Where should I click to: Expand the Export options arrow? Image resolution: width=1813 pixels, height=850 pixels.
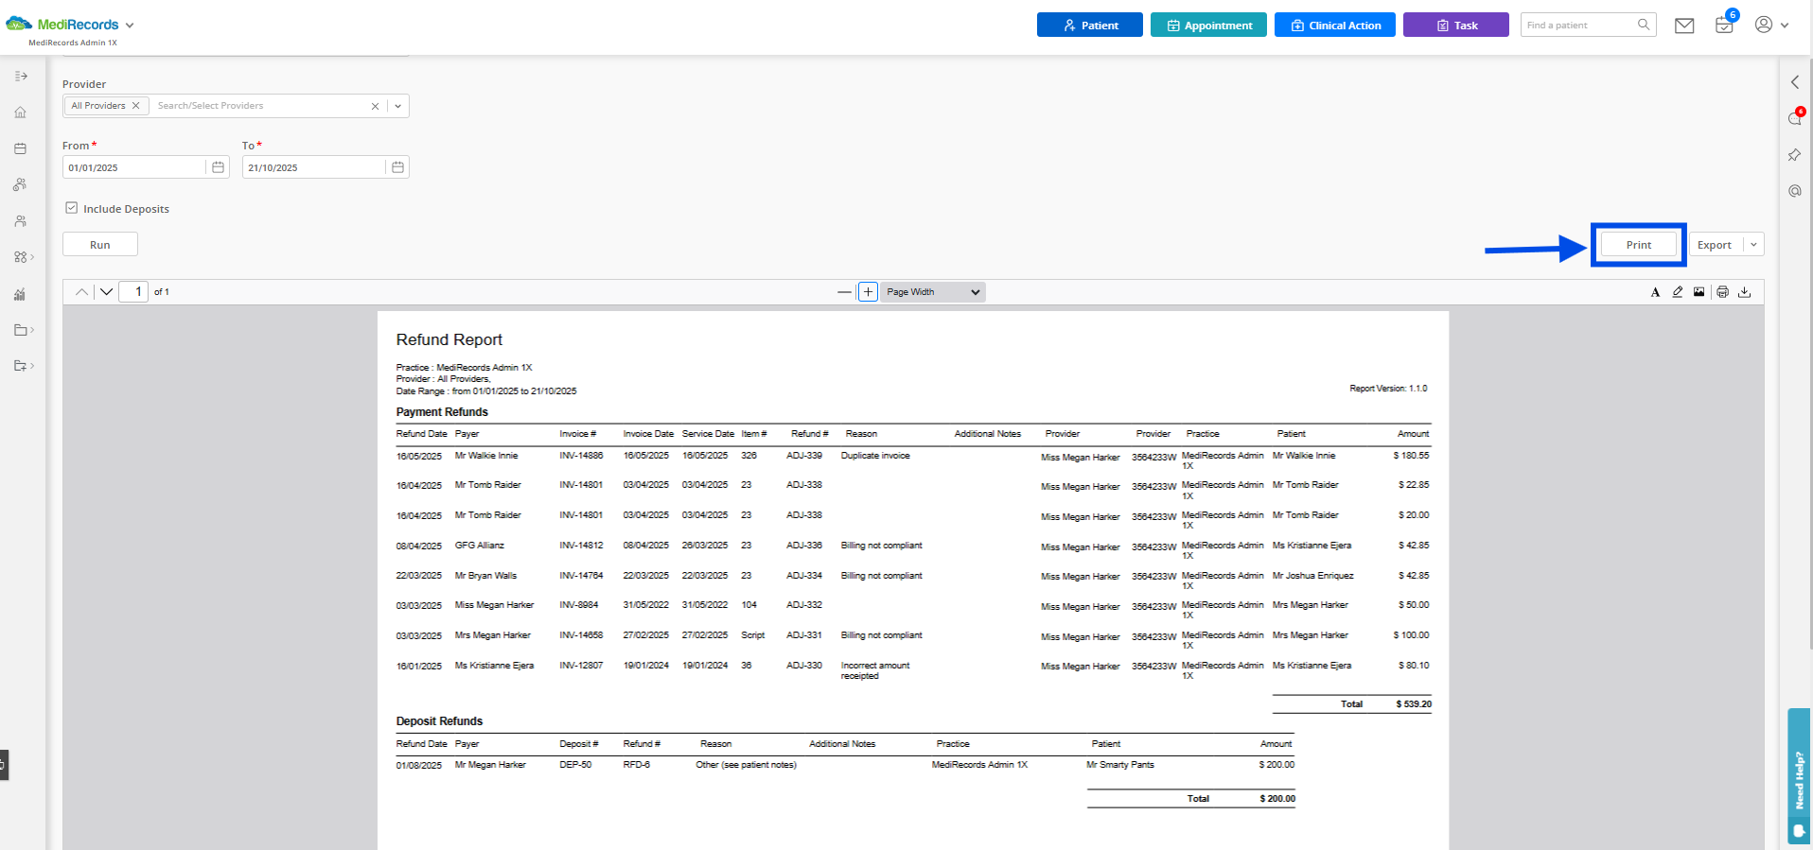(1753, 245)
